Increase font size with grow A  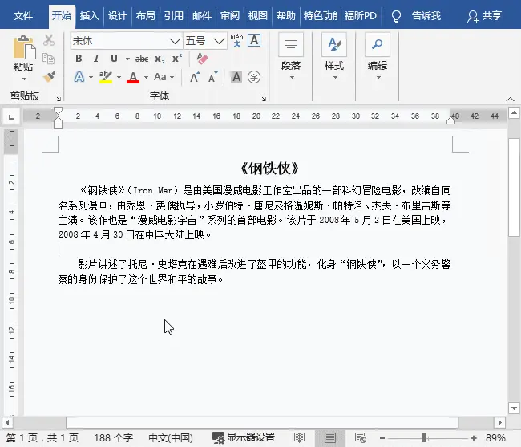click(x=195, y=77)
